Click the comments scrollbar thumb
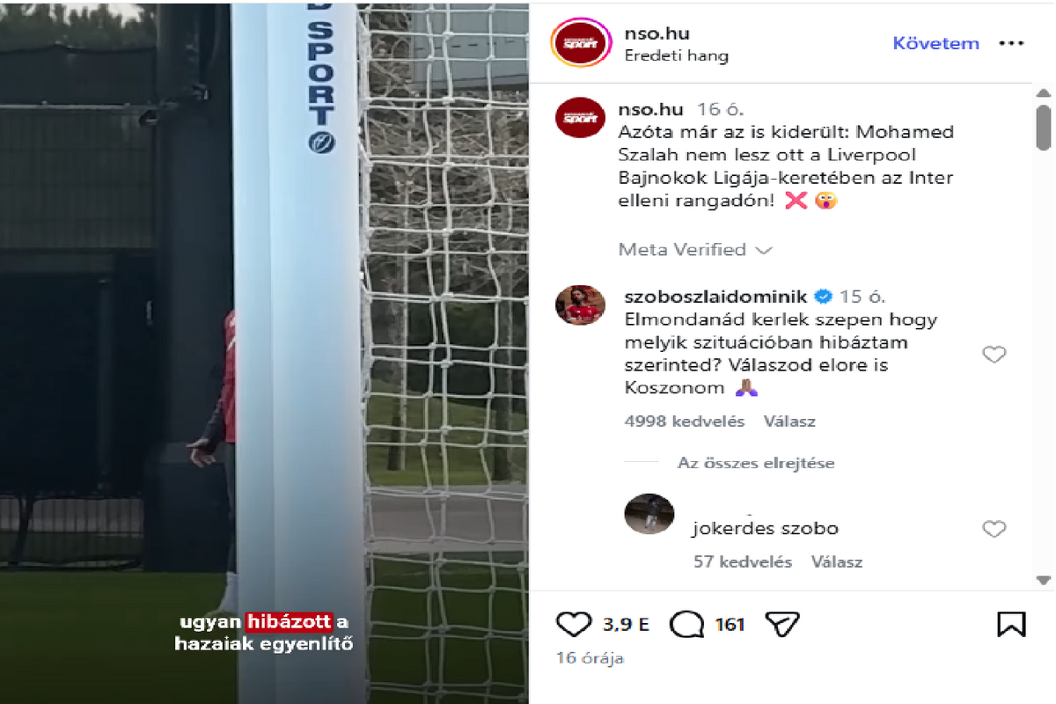 click(x=1043, y=128)
